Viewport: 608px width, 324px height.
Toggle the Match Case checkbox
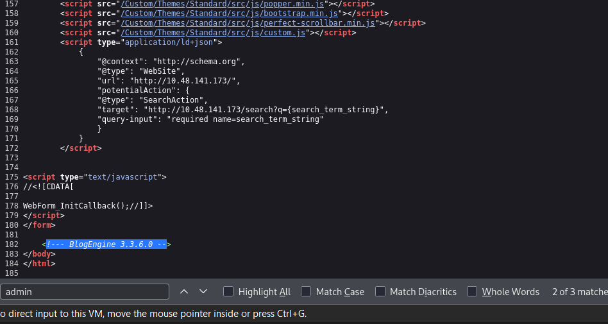(x=306, y=292)
